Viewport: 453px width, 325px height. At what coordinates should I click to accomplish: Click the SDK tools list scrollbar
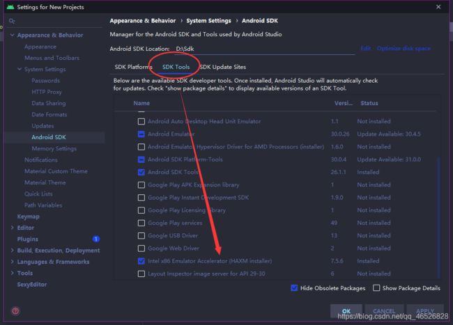[439, 216]
